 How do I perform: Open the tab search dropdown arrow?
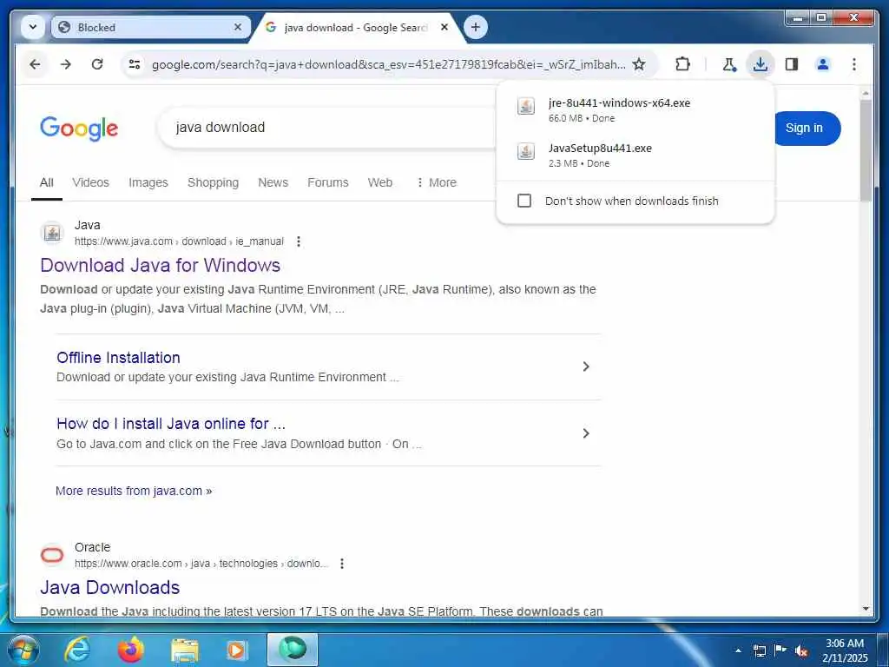[33, 27]
